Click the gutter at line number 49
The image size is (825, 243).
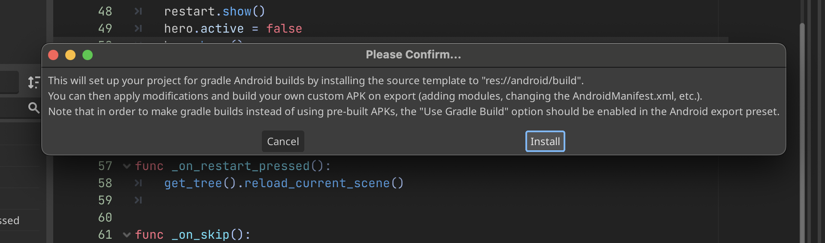click(105, 29)
